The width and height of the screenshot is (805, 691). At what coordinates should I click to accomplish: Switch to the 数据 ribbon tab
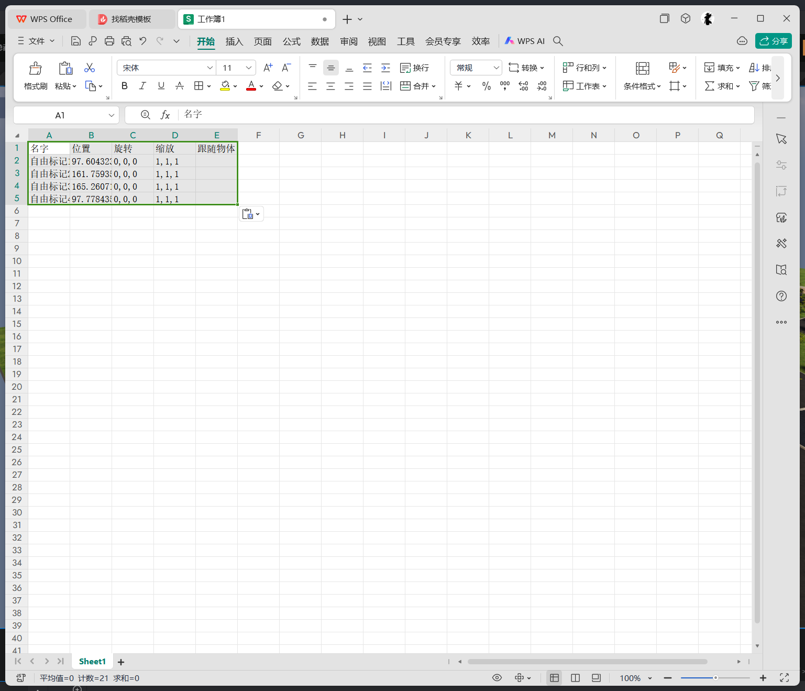(319, 41)
